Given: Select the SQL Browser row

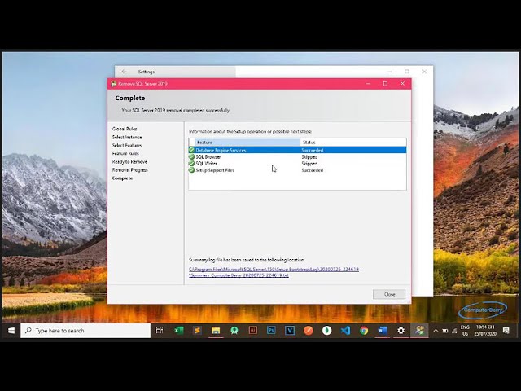Looking at the screenshot, I should point(297,156).
